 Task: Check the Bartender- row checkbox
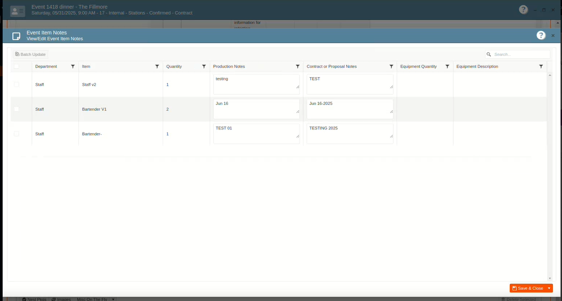17,134
